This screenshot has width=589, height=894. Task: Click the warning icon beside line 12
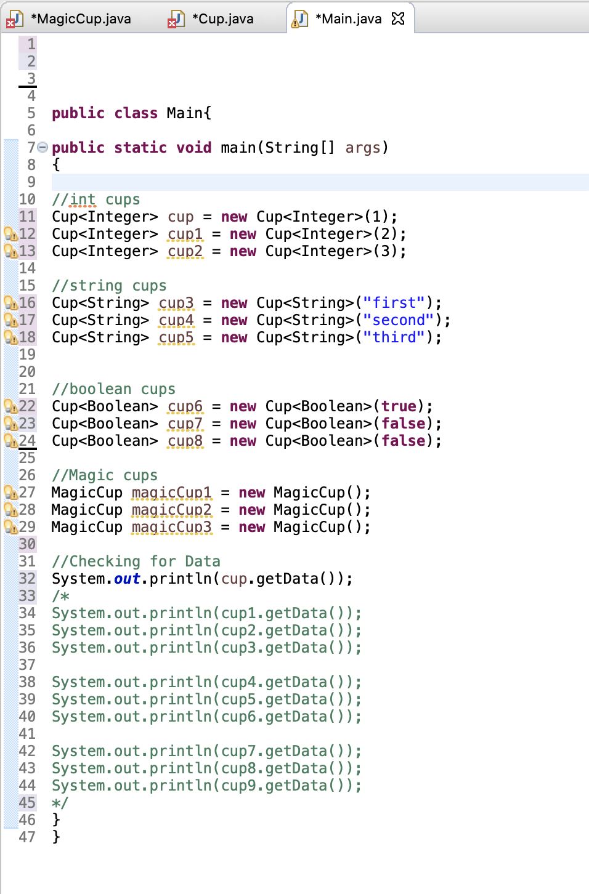coord(11,234)
